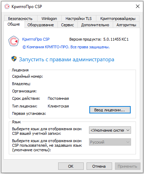Open the Дополнительно tab
This screenshot has width=144, height=174.
click(x=95, y=25)
